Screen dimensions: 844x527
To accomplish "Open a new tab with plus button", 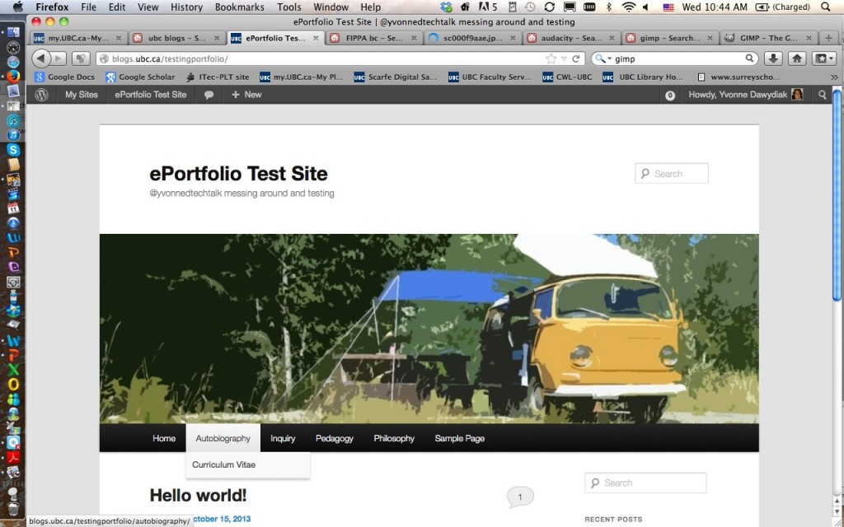I will point(829,38).
